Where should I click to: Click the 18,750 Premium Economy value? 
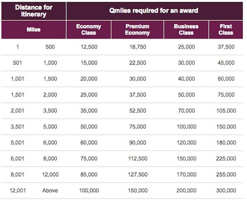pyautogui.click(x=138, y=47)
